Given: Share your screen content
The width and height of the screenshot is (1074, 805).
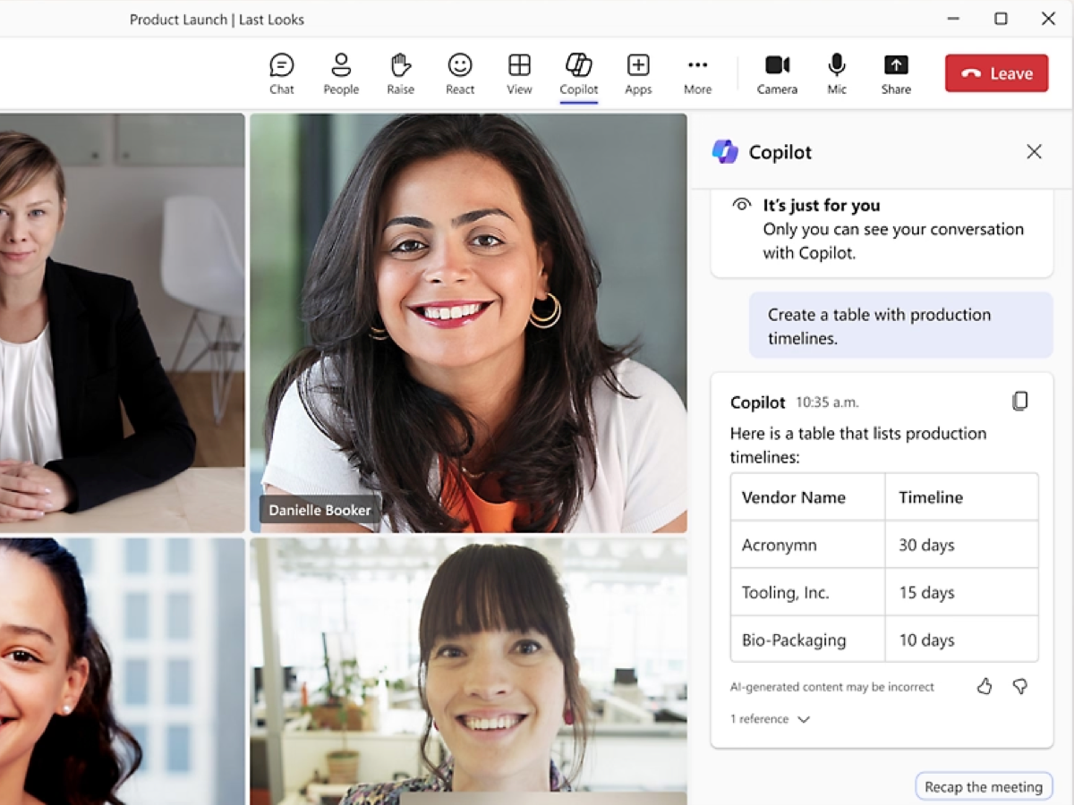Looking at the screenshot, I should [896, 73].
